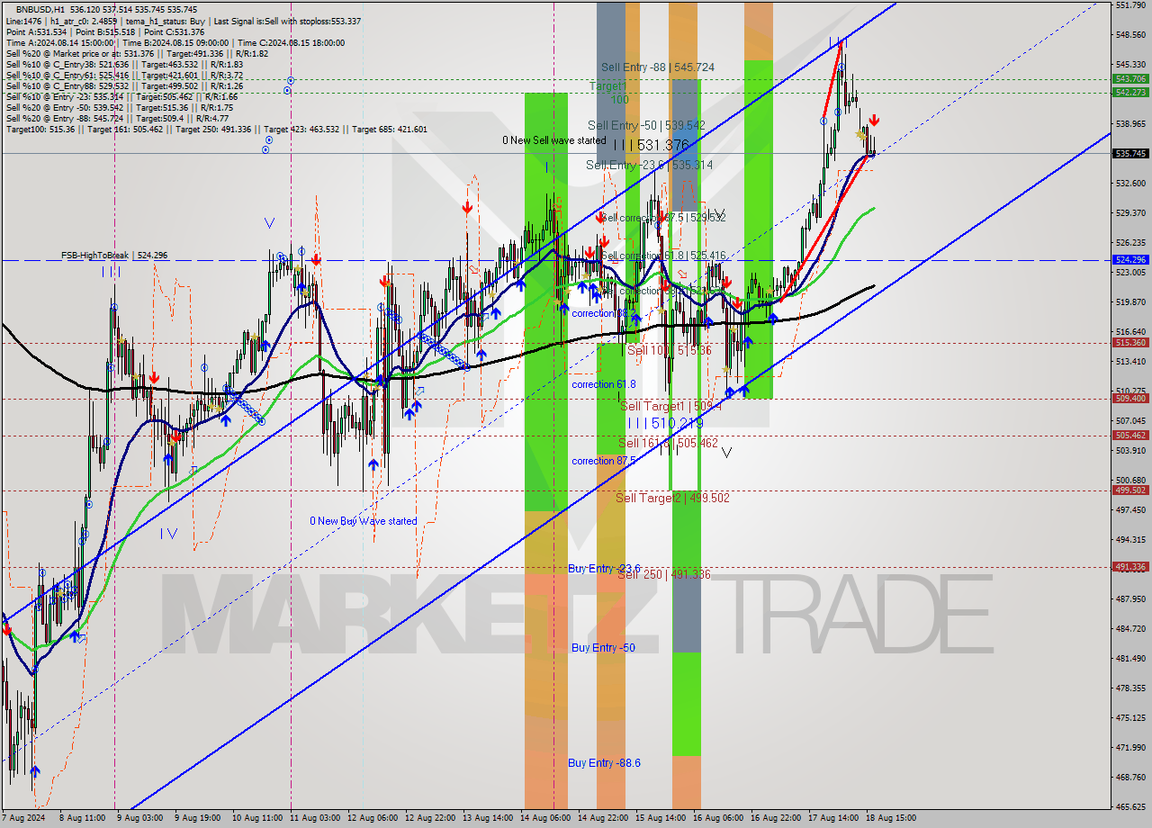Click the '| | | 510.219' wave label
The height and width of the screenshot is (828, 1152).
tap(664, 423)
